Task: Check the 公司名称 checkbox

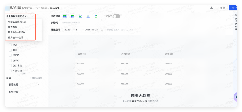Action: (x=10, y=66)
